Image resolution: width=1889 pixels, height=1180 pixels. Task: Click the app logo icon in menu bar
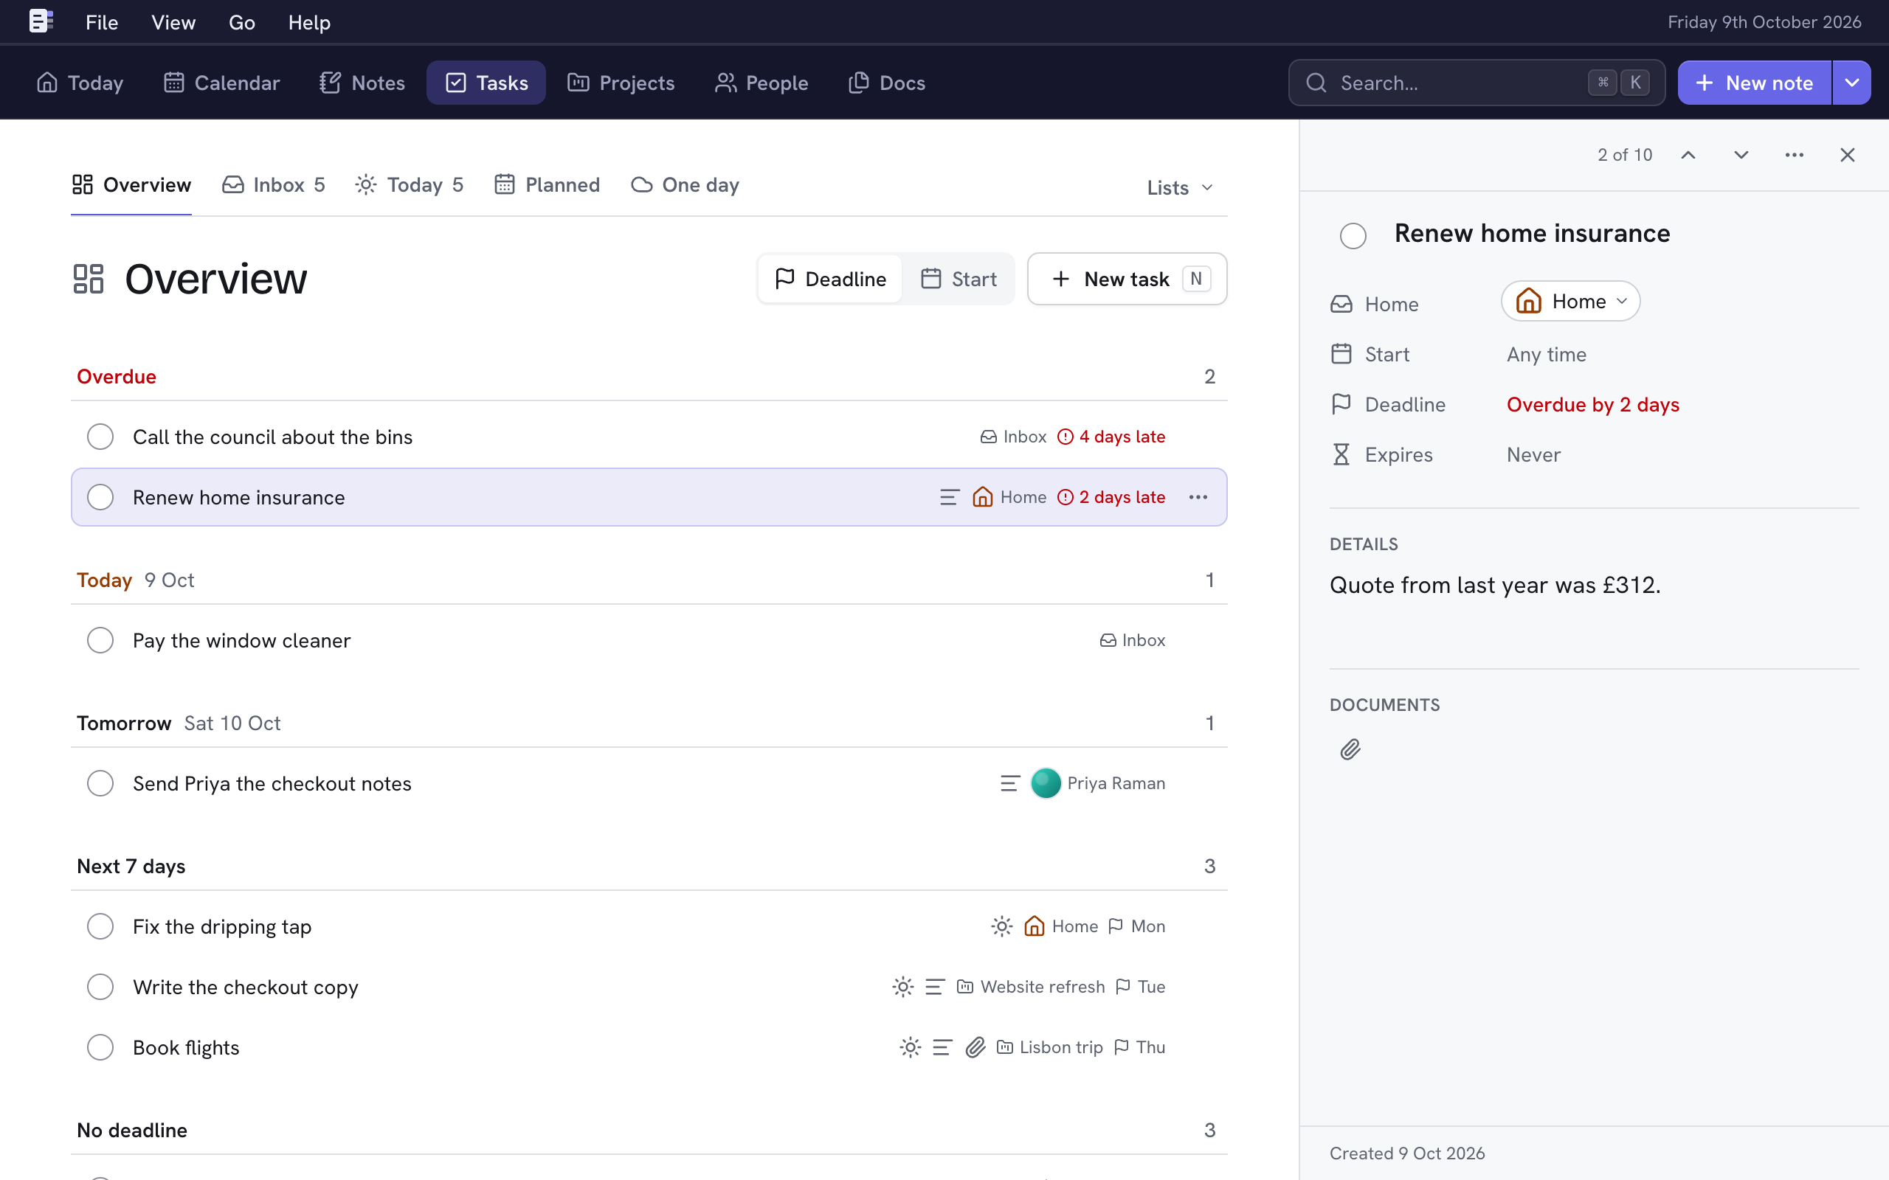(x=41, y=21)
